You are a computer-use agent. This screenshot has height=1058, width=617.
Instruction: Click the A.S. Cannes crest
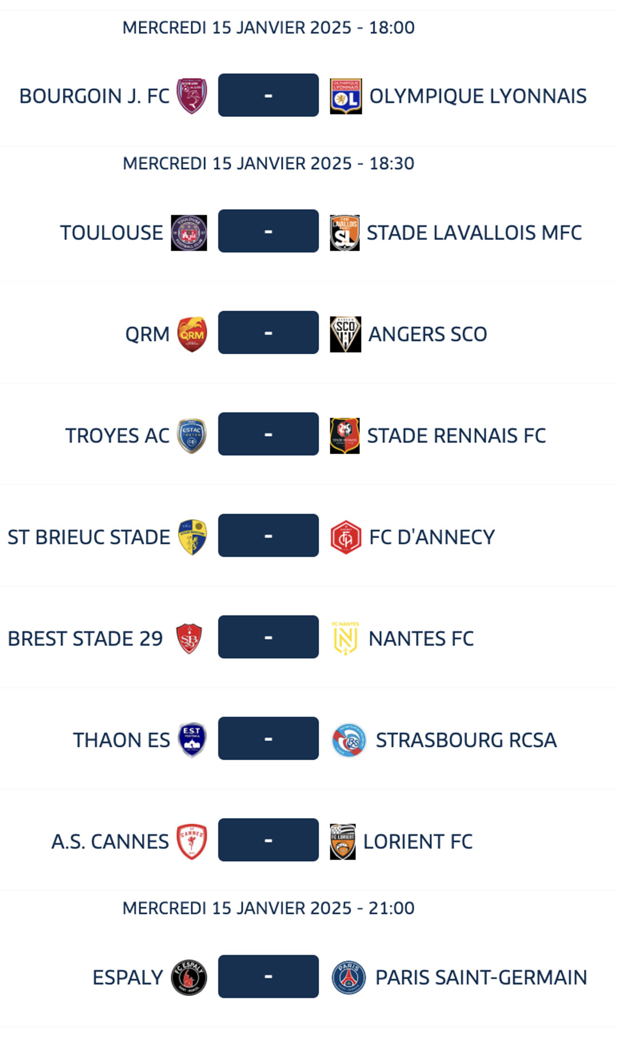(x=191, y=841)
